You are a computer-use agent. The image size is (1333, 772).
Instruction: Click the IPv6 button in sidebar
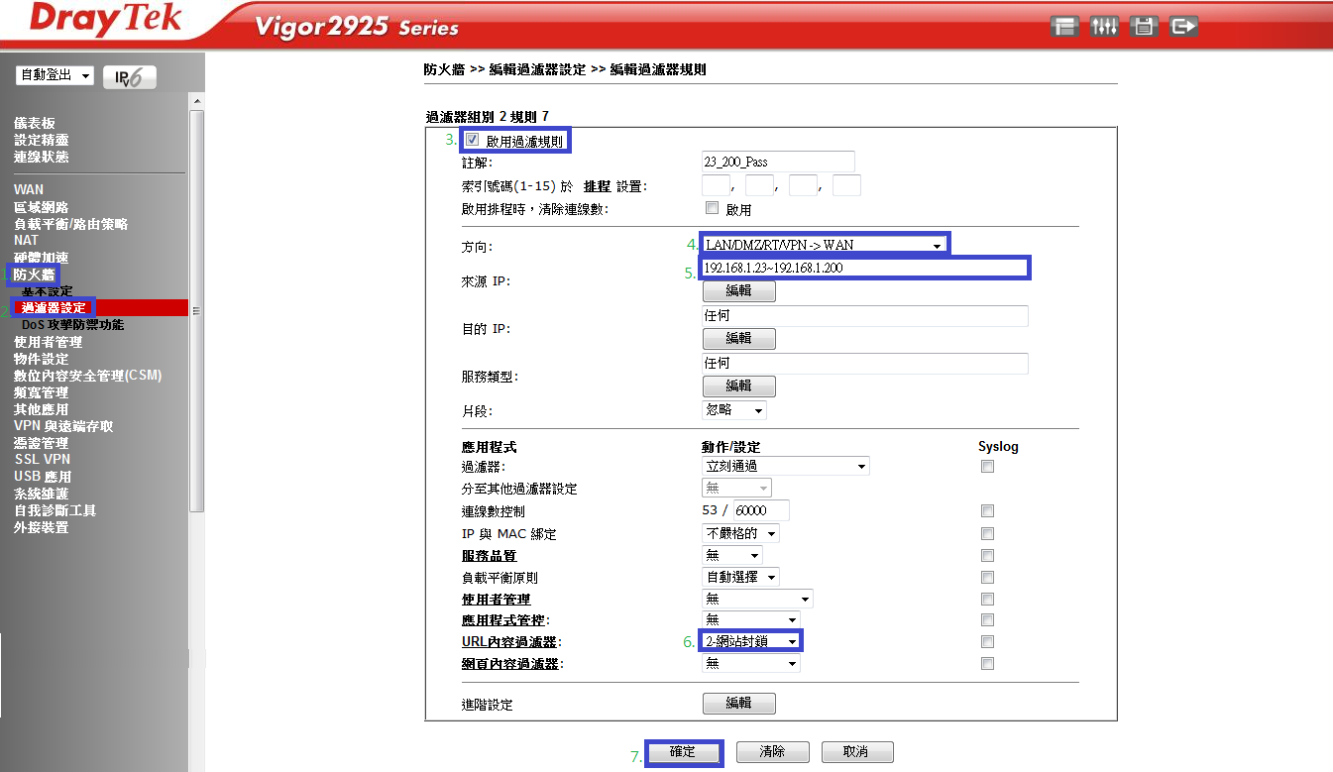pos(129,77)
